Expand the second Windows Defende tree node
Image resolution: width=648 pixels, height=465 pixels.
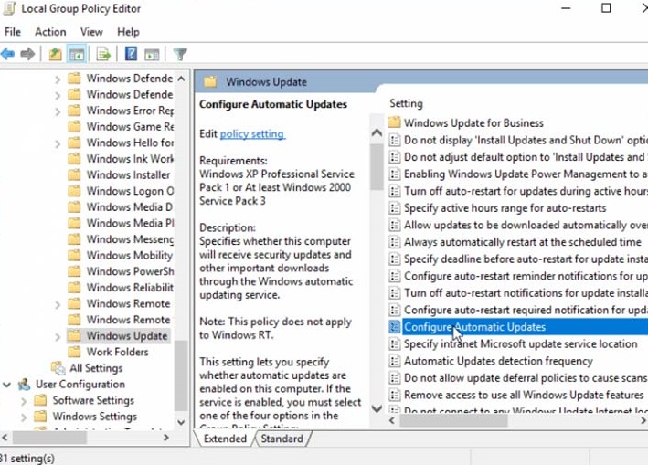(x=58, y=95)
